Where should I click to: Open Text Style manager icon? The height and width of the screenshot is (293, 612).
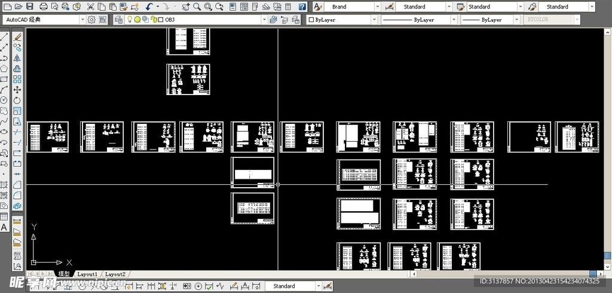318,7
